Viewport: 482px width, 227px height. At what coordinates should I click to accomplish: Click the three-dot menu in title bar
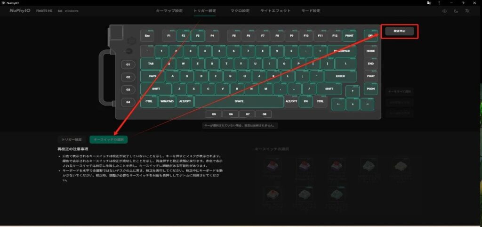coord(439,2)
